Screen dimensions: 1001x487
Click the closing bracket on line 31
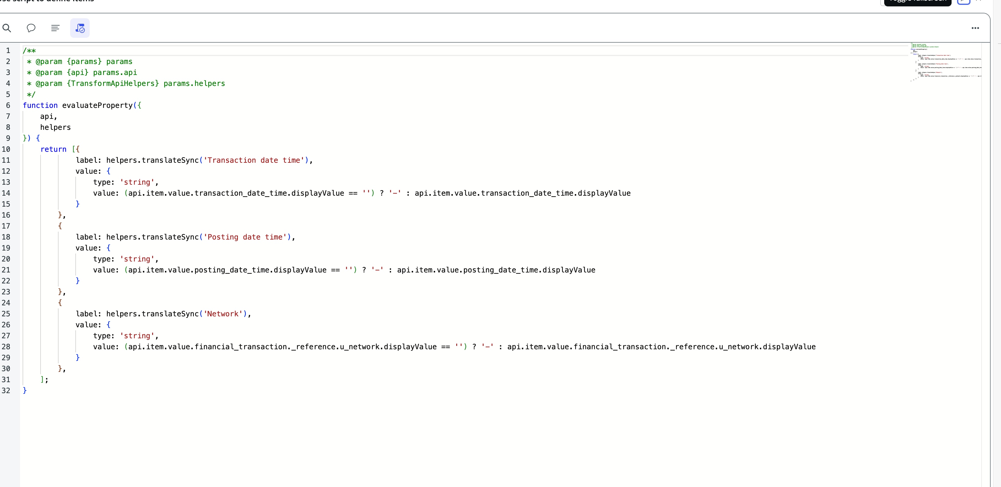tap(42, 379)
